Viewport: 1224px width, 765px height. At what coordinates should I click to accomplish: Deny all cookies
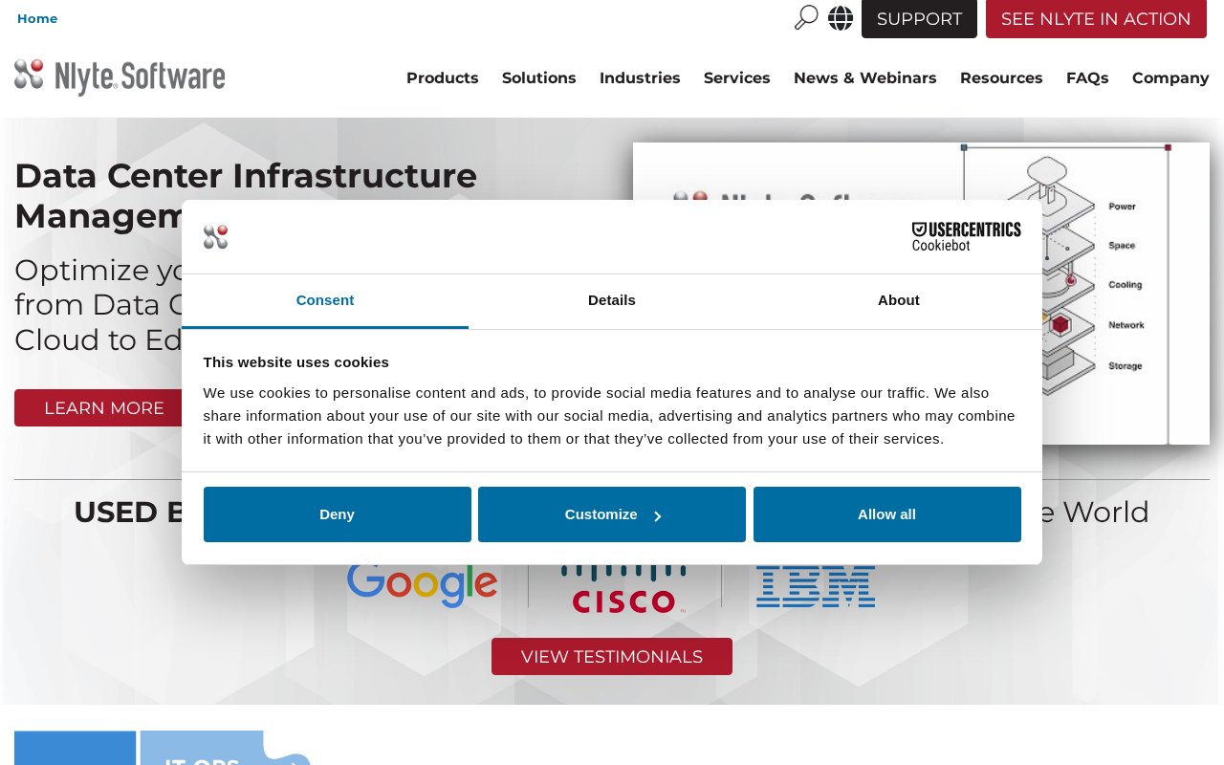click(338, 514)
